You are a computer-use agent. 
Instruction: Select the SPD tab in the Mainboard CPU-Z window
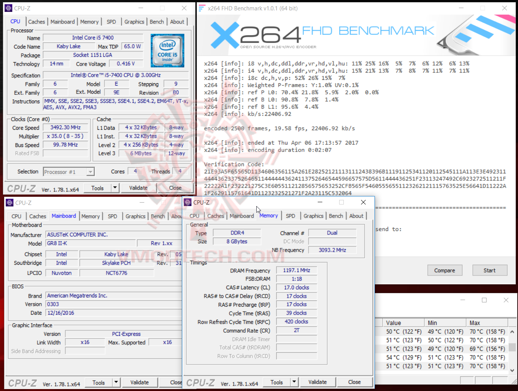coord(112,216)
